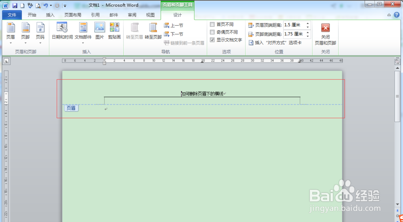Open the Undo history dropdown arrow

[x=51, y=5]
